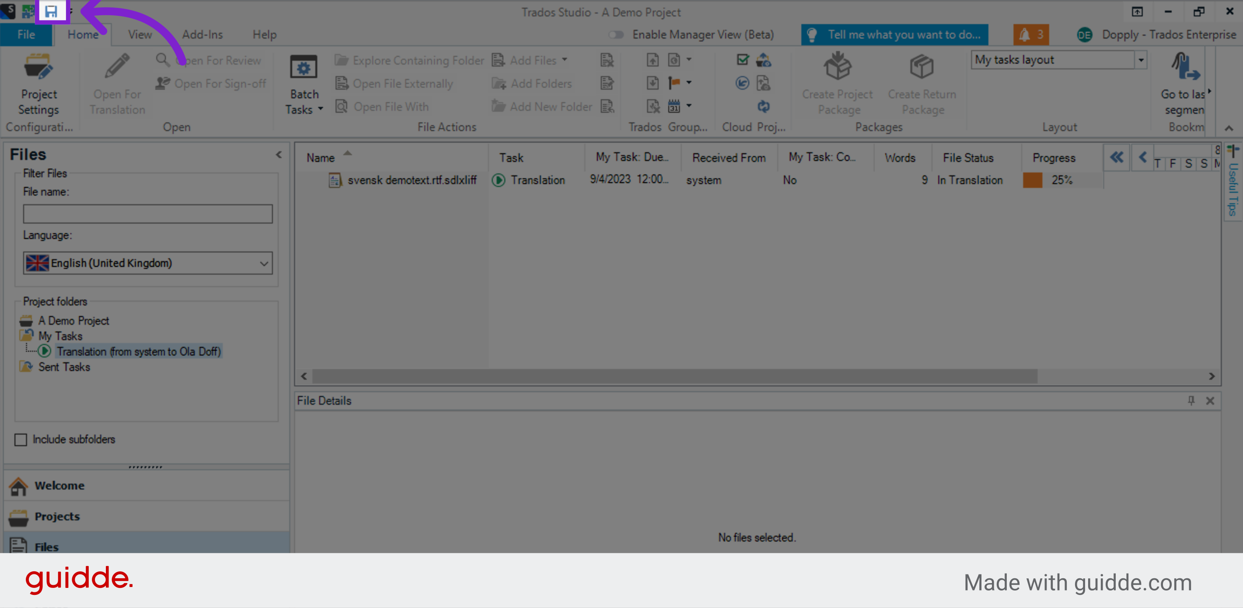Select A Demo Project folder
The height and width of the screenshot is (608, 1243).
pyautogui.click(x=73, y=321)
